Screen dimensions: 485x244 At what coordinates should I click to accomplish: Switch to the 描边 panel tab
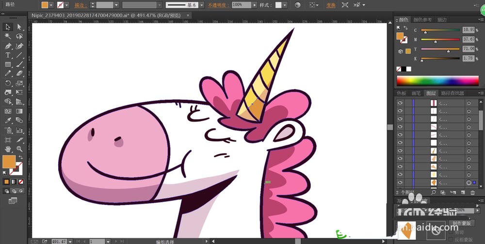click(x=442, y=19)
